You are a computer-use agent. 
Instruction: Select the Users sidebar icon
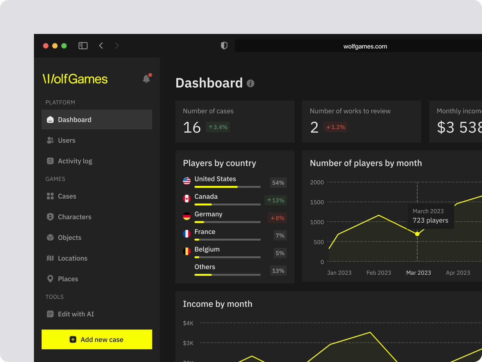[50, 140]
